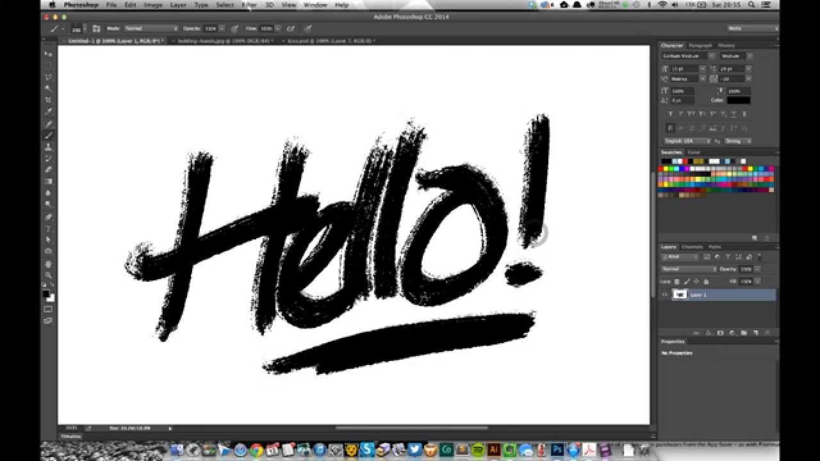Open the Brush panel toggle button
Viewport: 820px width, 461px height.
[x=96, y=29]
